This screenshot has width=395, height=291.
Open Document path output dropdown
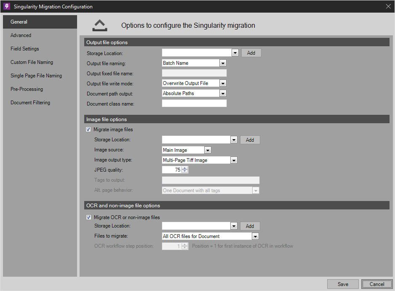coord(223,93)
